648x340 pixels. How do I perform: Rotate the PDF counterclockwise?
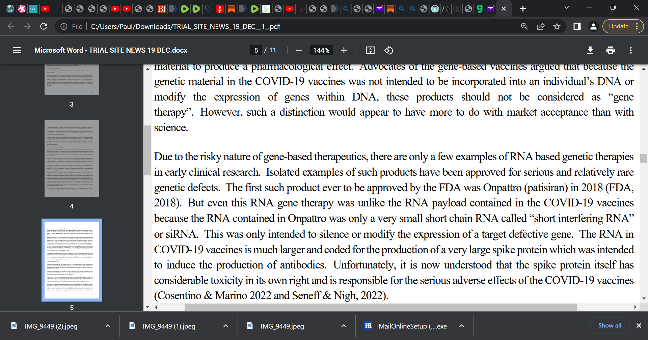[388, 50]
